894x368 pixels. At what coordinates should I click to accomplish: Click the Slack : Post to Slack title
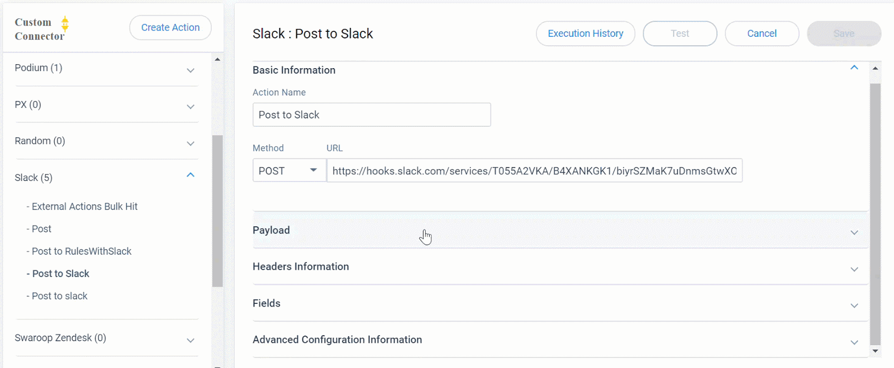point(313,34)
